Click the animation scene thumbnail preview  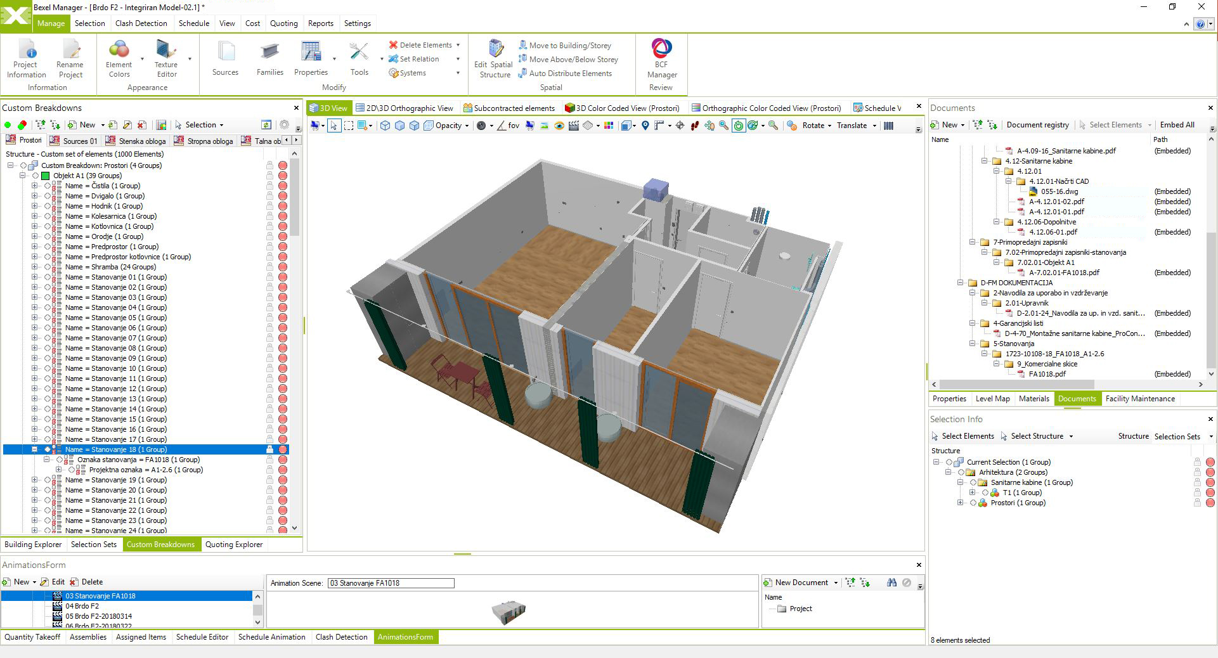[x=509, y=612]
